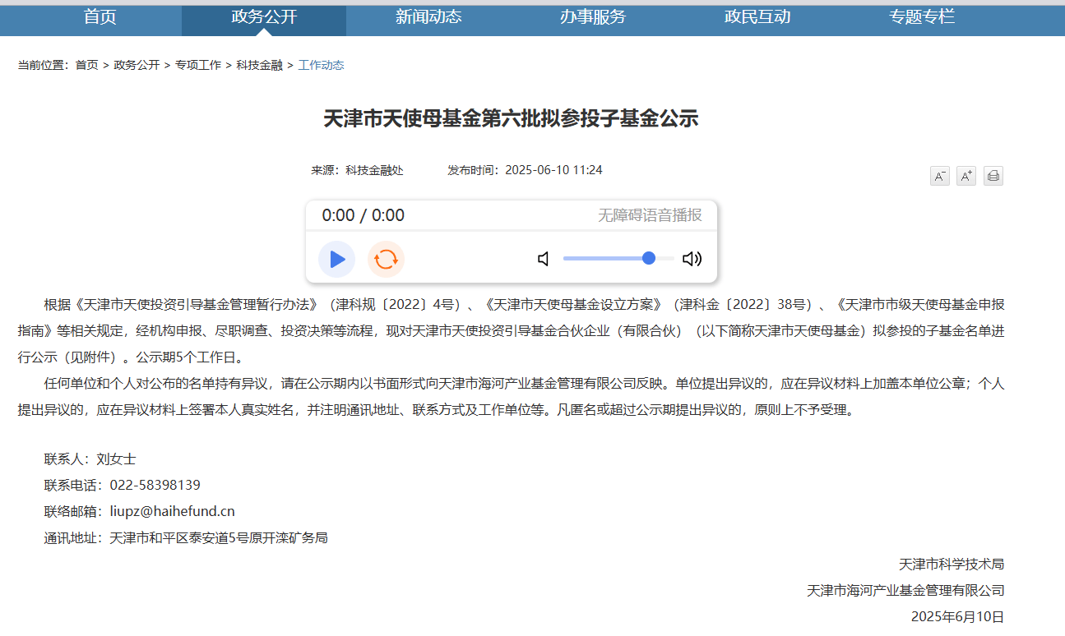Open the 专项工作 breadcrumb link
1065x636 pixels.
point(198,65)
